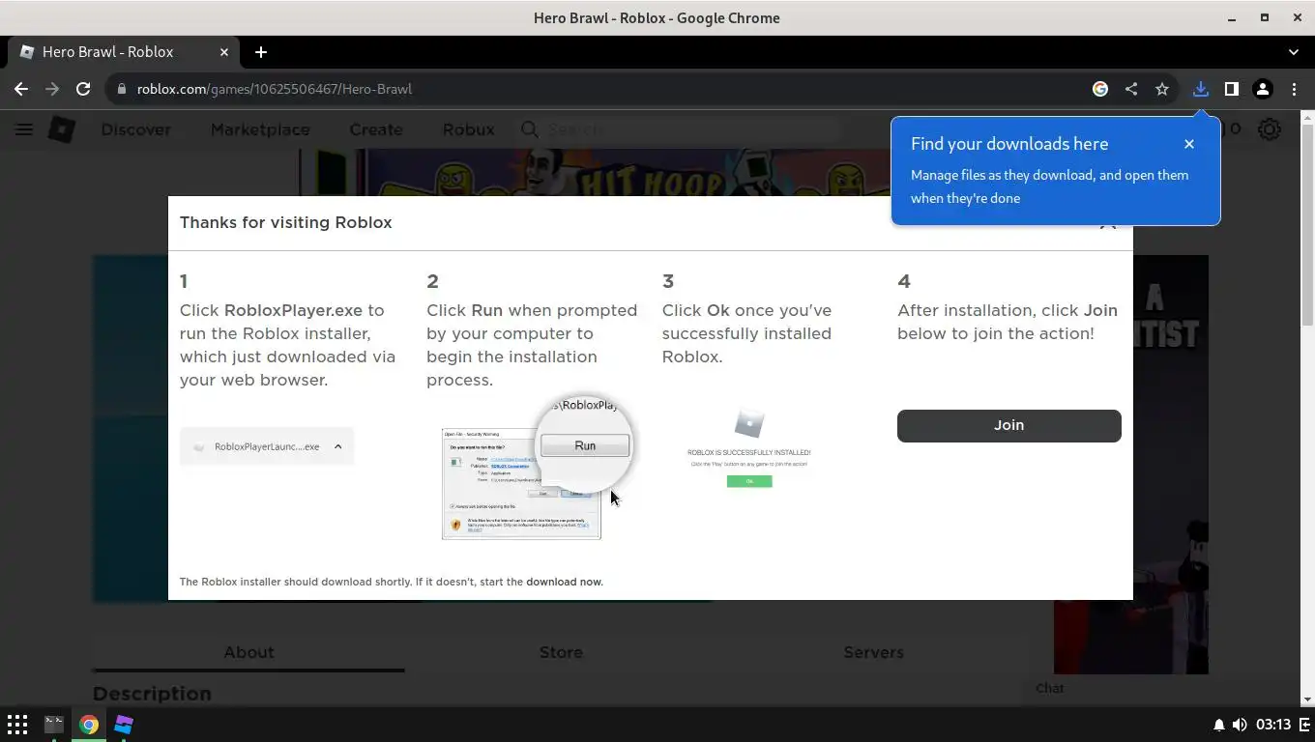Click the browser forward arrow
1315x742 pixels.
pyautogui.click(x=52, y=89)
